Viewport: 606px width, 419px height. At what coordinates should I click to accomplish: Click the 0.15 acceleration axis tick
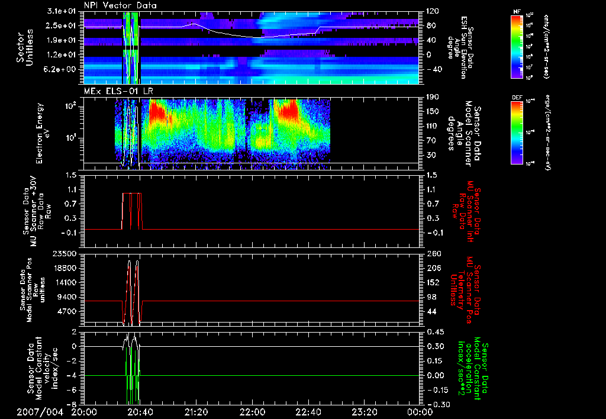point(435,360)
